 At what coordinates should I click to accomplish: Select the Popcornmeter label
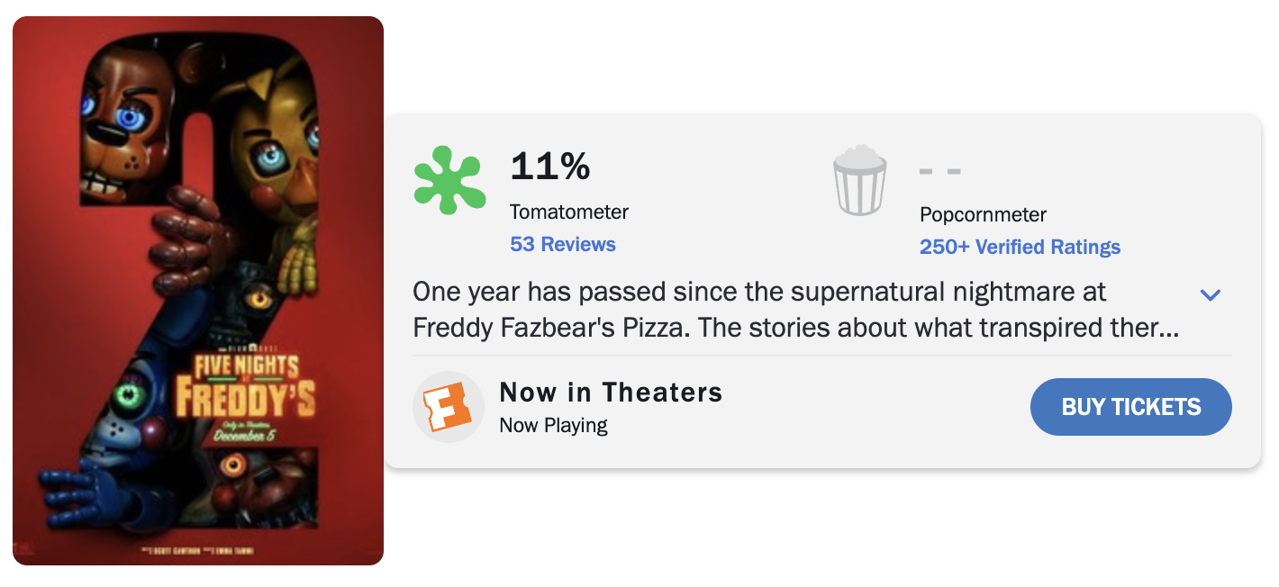[x=983, y=214]
